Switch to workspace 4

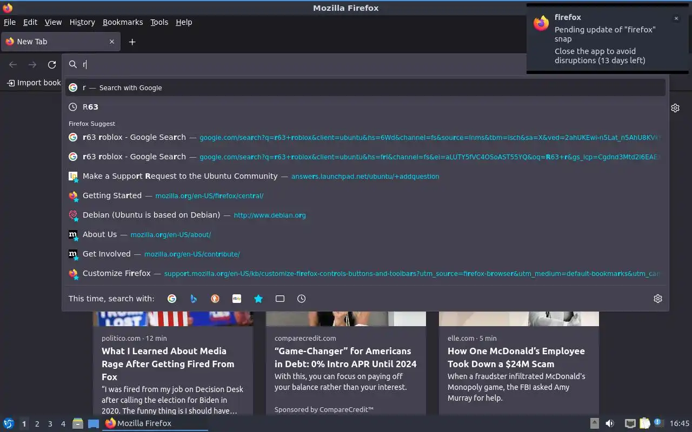coord(63,424)
